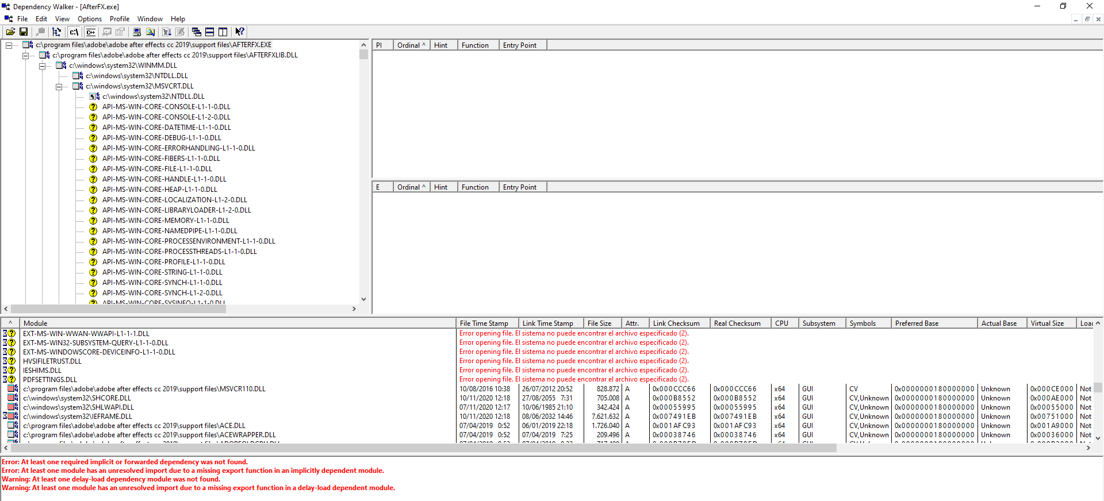Screen dimensions: 1104x501
Task: Sort imports by PI column header
Action: click(383, 45)
